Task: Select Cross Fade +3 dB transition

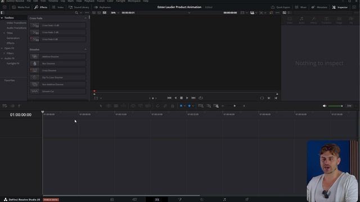Action: click(57, 25)
